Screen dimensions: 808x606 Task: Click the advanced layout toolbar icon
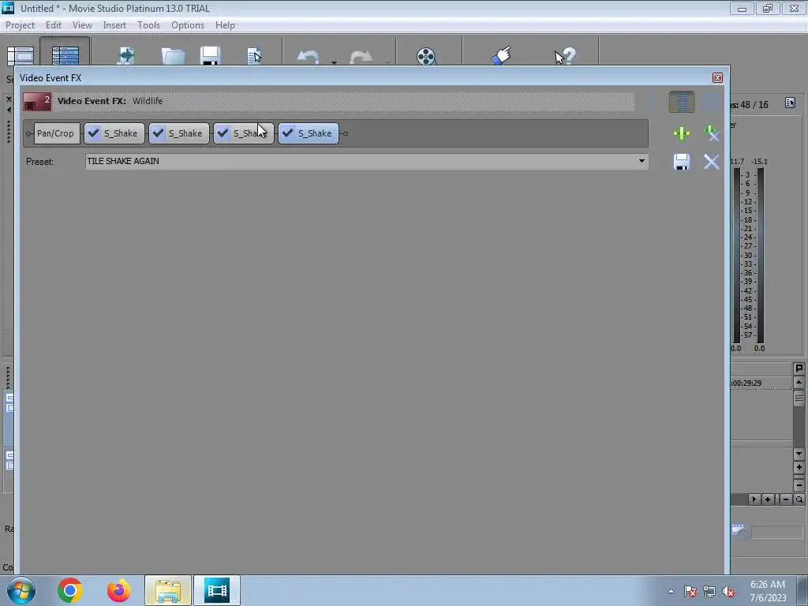pos(65,56)
